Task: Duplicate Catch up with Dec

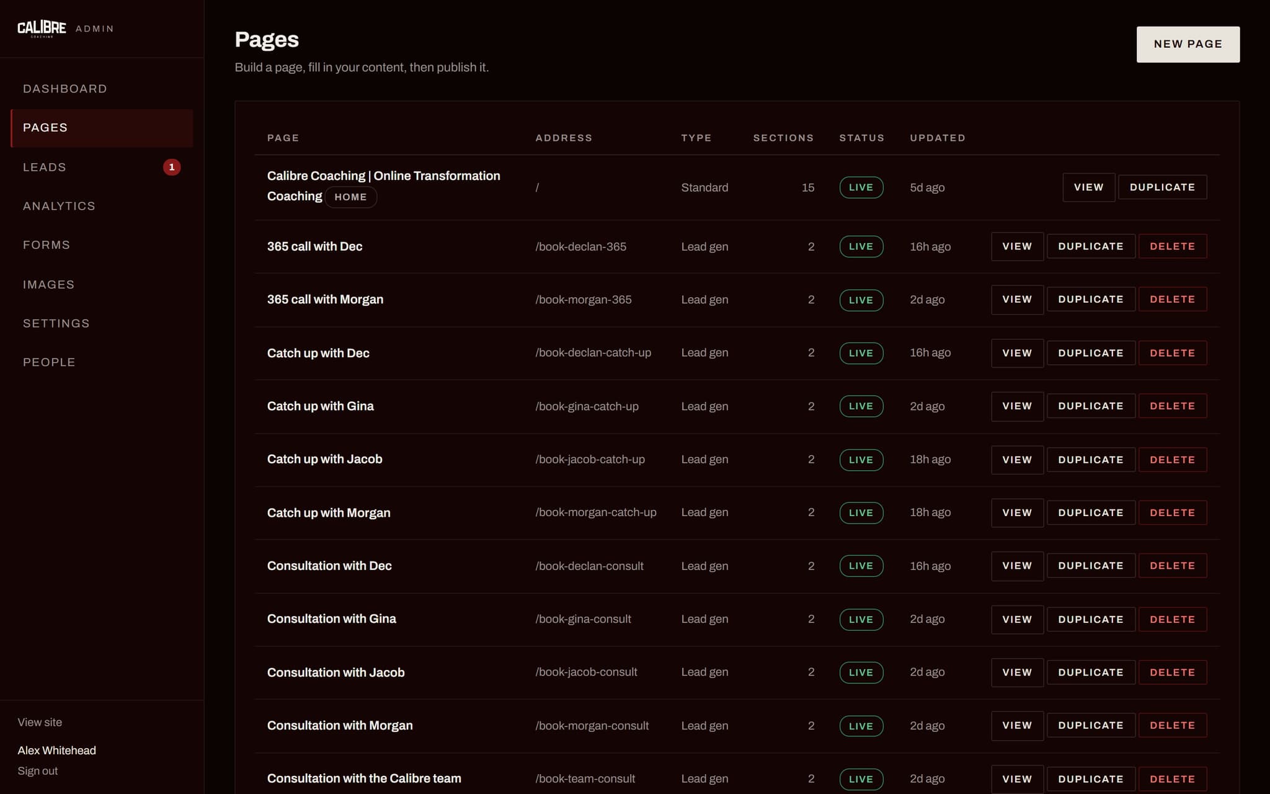Action: pos(1091,353)
